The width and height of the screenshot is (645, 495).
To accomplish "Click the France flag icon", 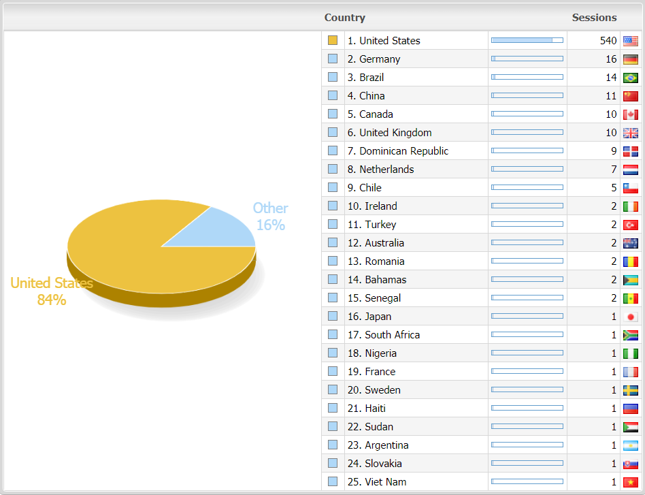I will [x=630, y=372].
